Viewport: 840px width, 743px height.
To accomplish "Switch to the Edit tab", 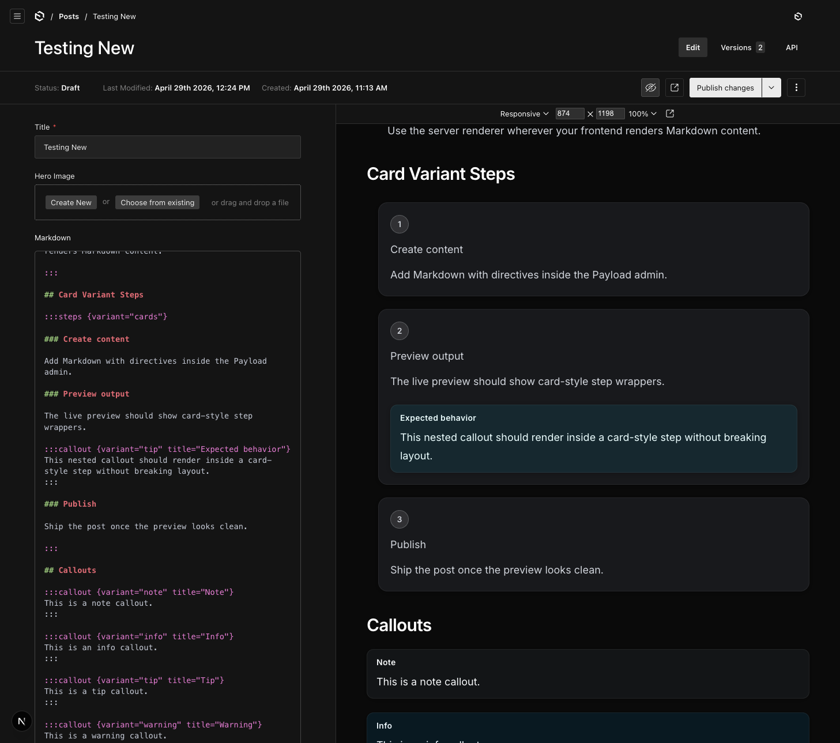I will (693, 47).
